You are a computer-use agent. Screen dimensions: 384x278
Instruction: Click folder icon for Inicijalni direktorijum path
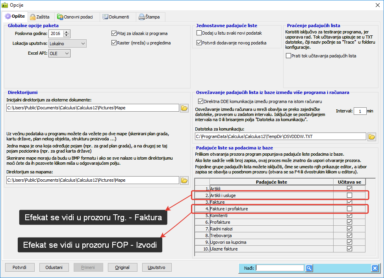pos(184,108)
